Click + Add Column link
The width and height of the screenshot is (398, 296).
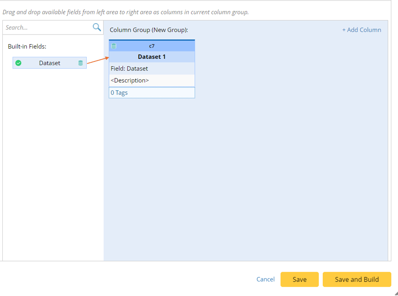click(361, 30)
